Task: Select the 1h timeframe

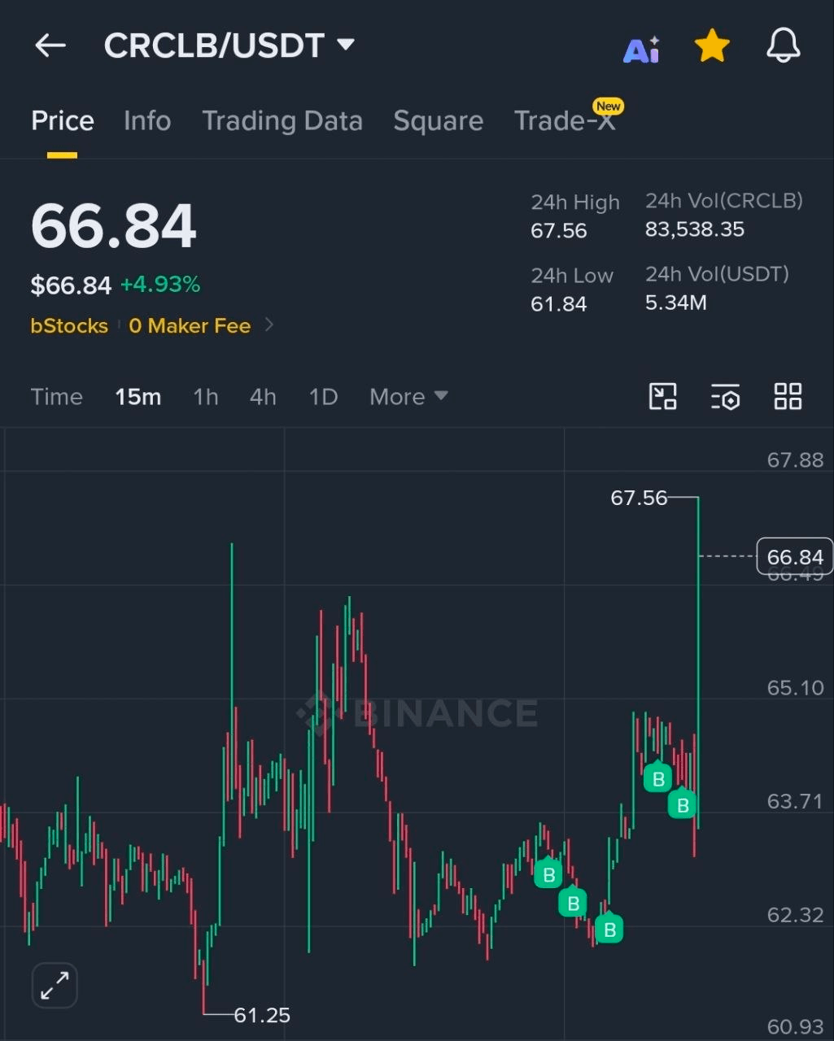Action: pos(206,397)
